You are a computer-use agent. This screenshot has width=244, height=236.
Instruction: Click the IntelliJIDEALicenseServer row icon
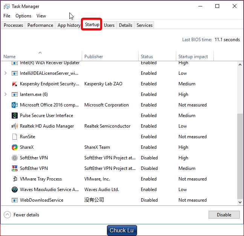click(x=15, y=73)
